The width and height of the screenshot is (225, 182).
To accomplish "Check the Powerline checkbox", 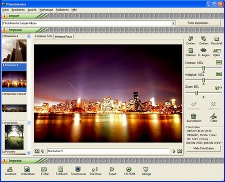I will coord(3,152).
